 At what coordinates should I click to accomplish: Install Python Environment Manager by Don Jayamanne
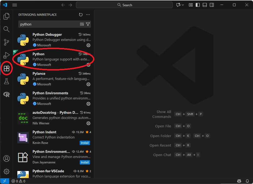pos(85,162)
